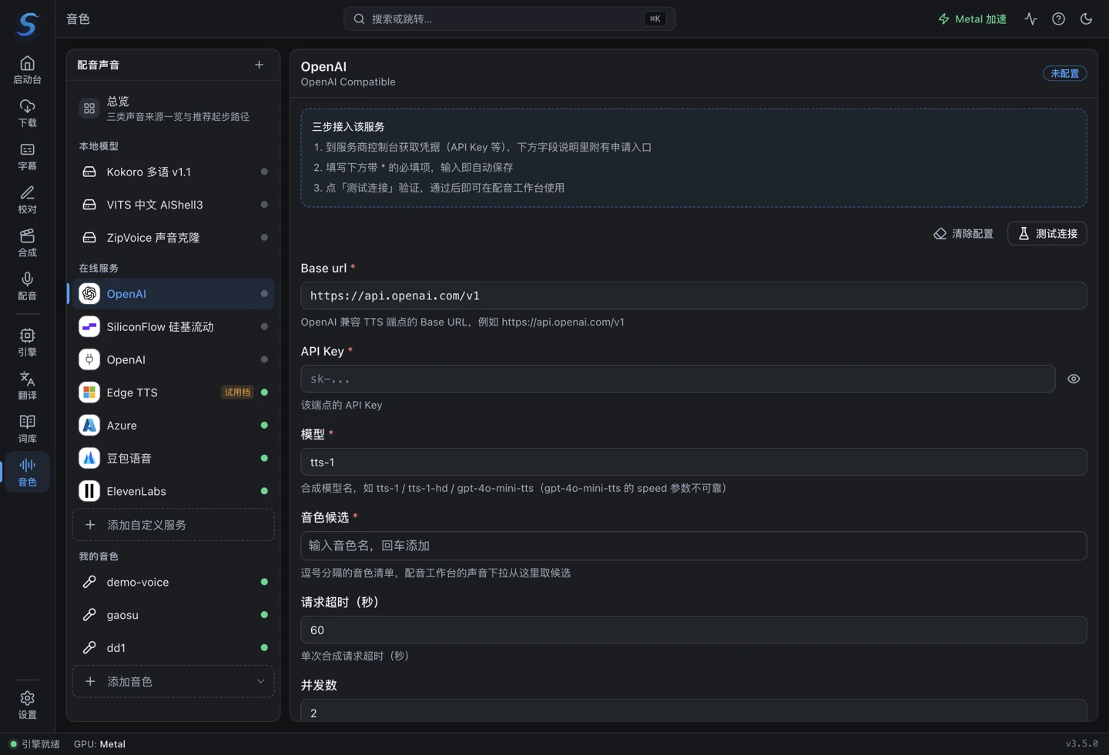The image size is (1109, 755).
Task: Click the ⌘K shortcut badge
Action: 655,18
